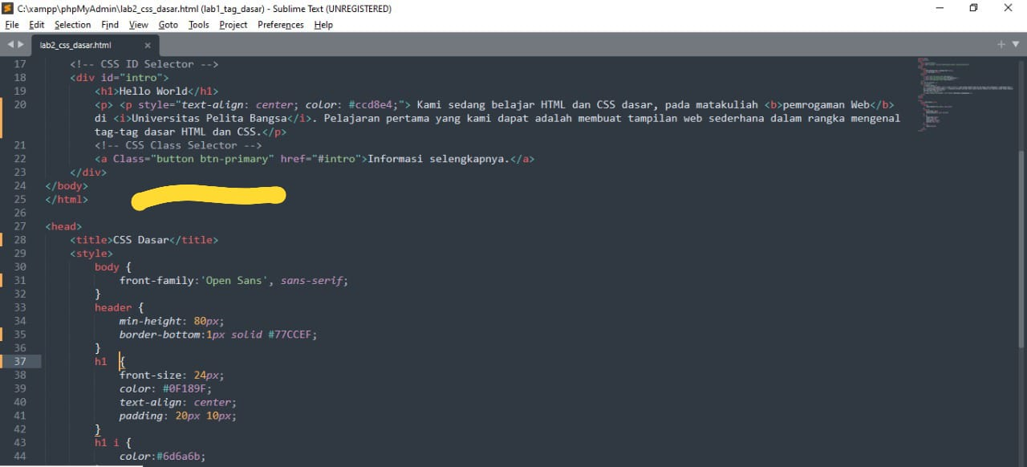Place cursor on the CSS Dasar title text
Viewport: 1027px width, 467px height.
pos(142,239)
